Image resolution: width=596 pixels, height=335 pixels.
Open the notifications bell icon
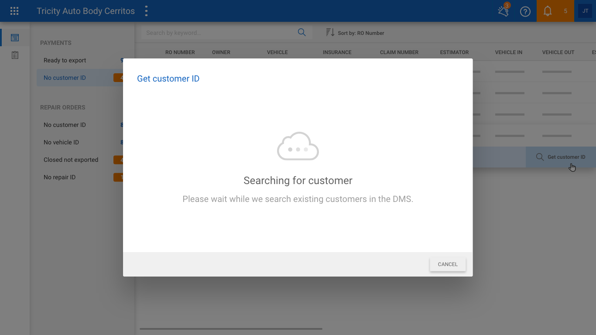547,11
